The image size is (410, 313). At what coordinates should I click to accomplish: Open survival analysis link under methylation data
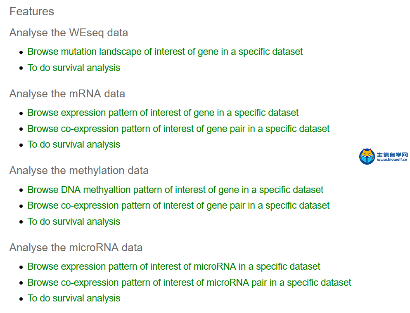click(74, 221)
